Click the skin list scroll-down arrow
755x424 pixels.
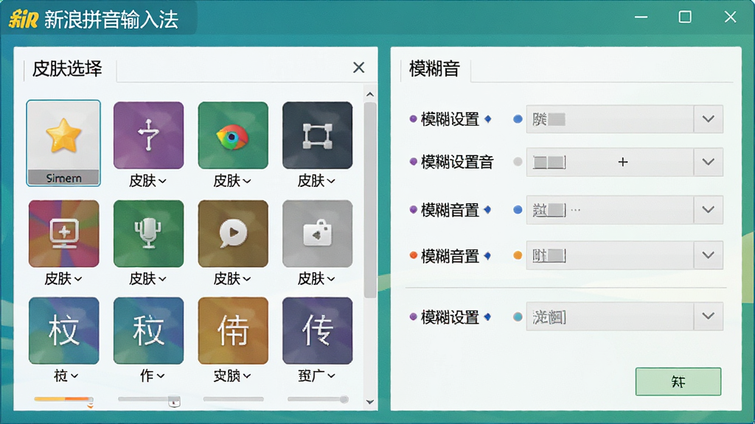coord(370,402)
